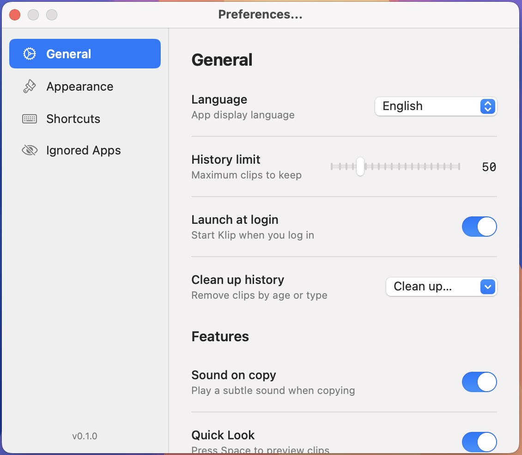Click the Language dropdown up-down arrows
The height and width of the screenshot is (455, 522).
click(488, 106)
